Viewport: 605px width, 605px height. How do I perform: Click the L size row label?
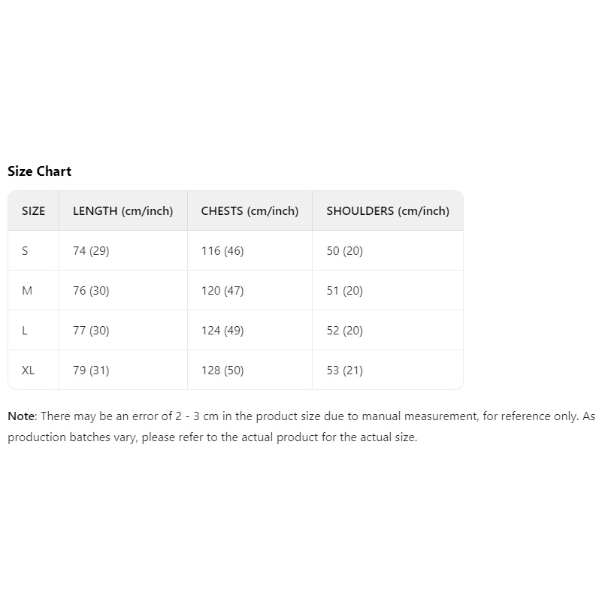coord(25,331)
